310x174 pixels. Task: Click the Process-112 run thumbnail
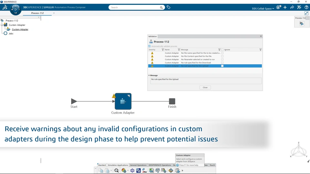point(302,24)
